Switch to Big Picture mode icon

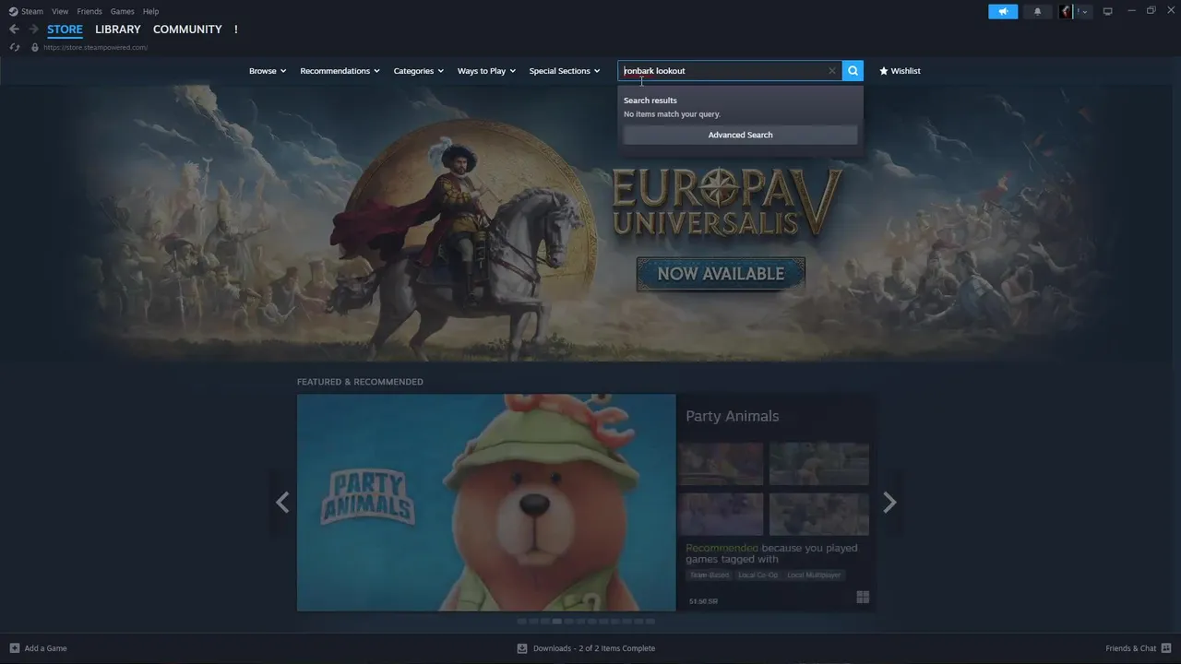1108,11
